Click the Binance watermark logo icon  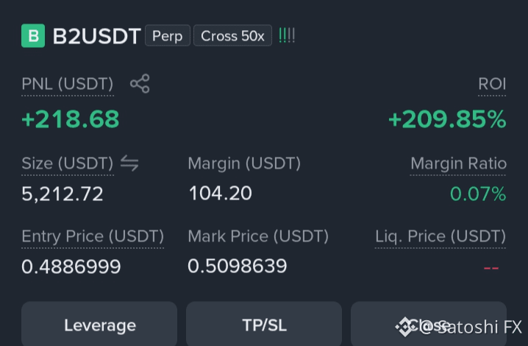pyautogui.click(x=406, y=327)
